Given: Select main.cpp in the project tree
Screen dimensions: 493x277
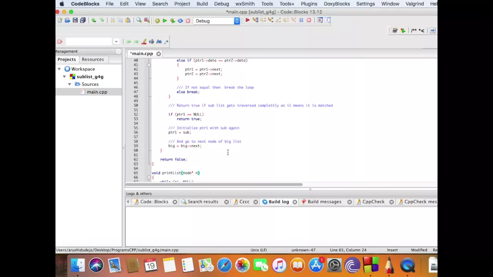Looking at the screenshot, I should point(97,92).
